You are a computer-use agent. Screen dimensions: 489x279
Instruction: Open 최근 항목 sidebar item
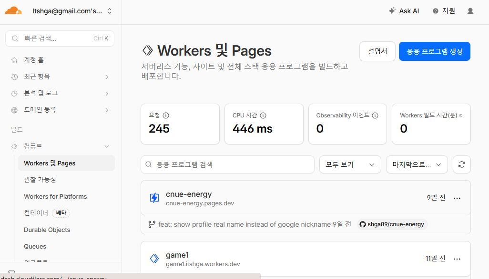[37, 77]
